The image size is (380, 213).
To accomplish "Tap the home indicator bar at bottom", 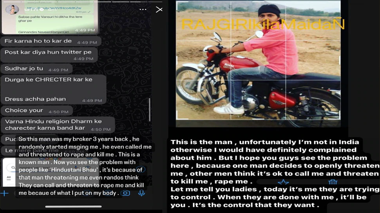I will pyautogui.click(x=73, y=206).
